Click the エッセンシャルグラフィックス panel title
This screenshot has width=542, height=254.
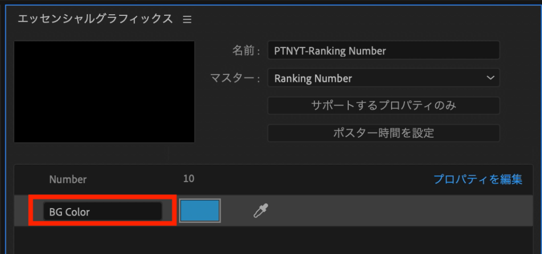pos(95,19)
